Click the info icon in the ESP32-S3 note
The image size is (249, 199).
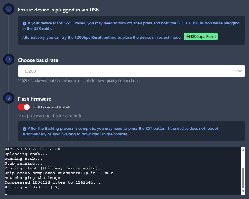(24, 23)
